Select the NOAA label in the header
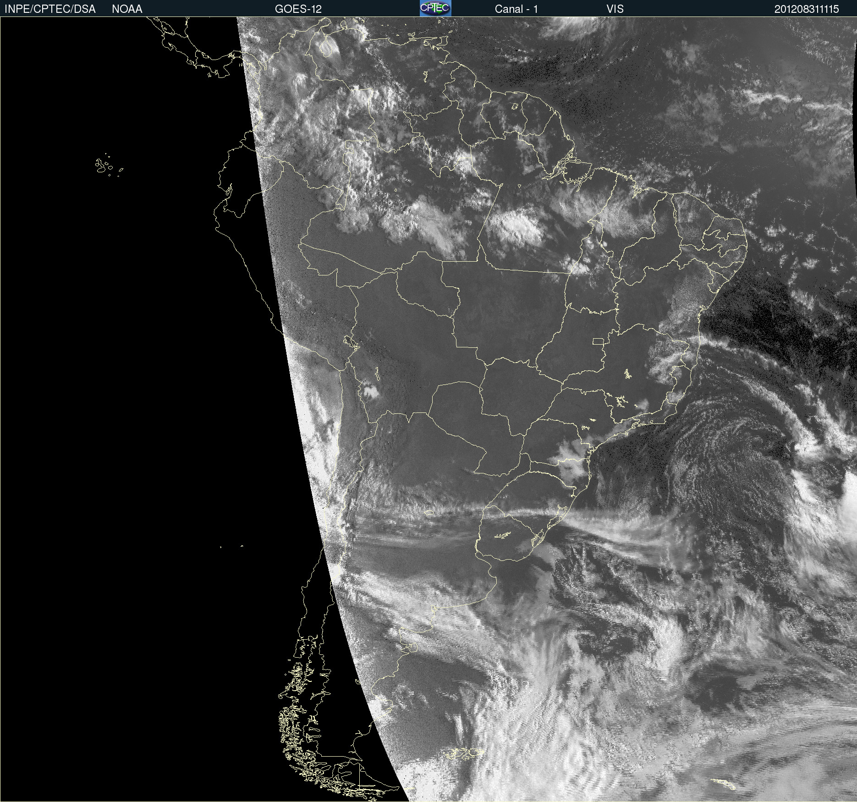Viewport: 857px width, 802px height. 127,9
